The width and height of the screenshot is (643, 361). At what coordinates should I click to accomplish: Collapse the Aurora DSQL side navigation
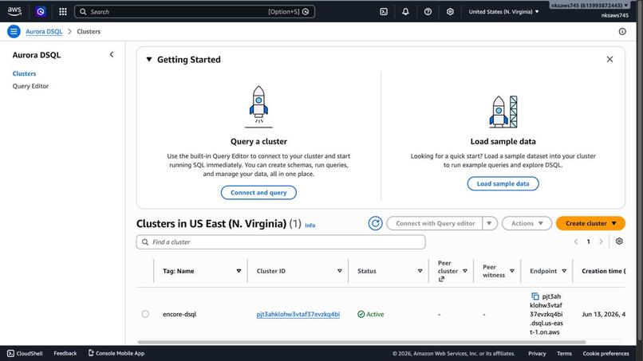tap(112, 54)
